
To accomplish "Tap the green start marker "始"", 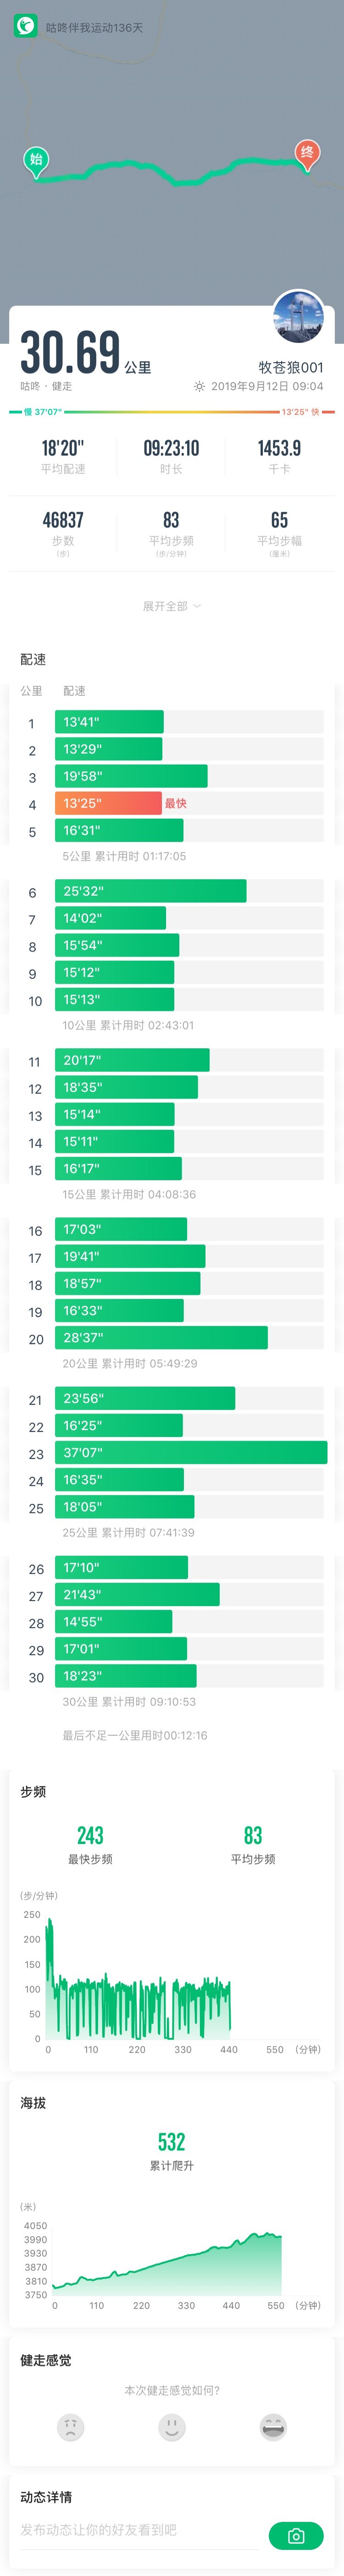I will click(x=36, y=160).
